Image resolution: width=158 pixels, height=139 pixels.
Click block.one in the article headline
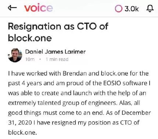pos(30,38)
